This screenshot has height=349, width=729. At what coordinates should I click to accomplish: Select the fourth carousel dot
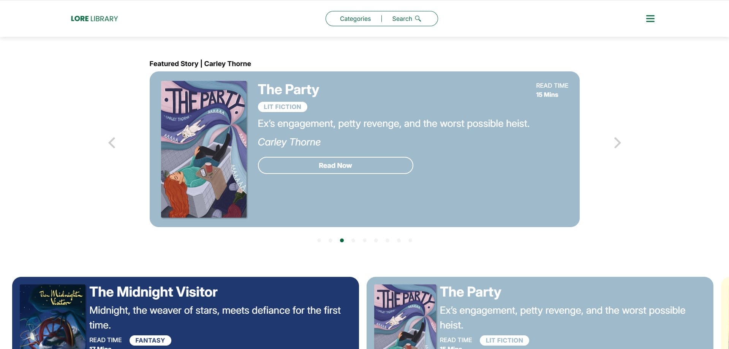(x=353, y=240)
